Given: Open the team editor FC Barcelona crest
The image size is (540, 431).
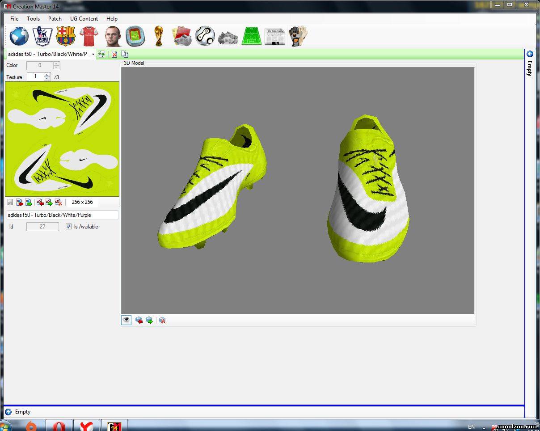Looking at the screenshot, I should 66,36.
